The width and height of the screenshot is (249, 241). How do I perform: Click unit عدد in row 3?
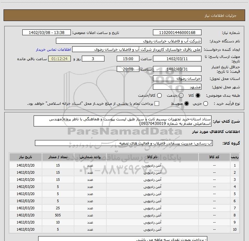pos(90,180)
